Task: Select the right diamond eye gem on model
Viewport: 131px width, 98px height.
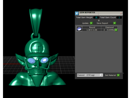Action: coord(44,60)
